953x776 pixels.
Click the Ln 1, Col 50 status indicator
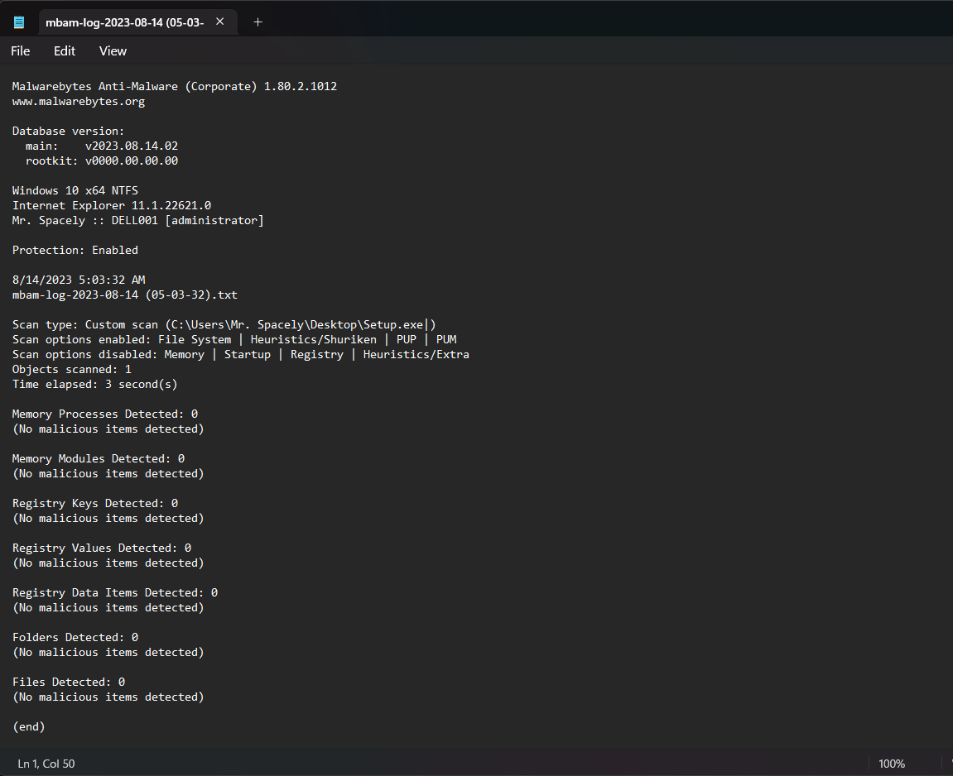pos(46,764)
